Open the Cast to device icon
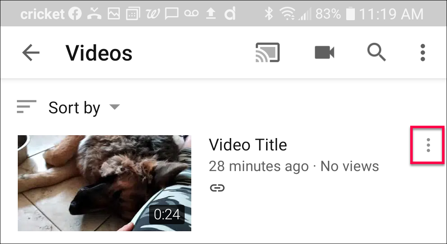 click(x=267, y=52)
